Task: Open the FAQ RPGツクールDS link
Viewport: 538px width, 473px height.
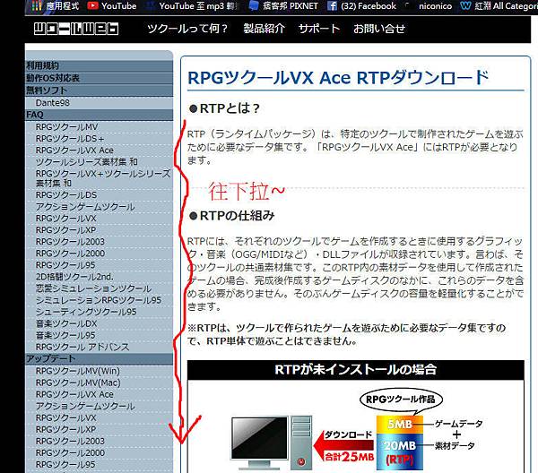Action: [x=66, y=194]
